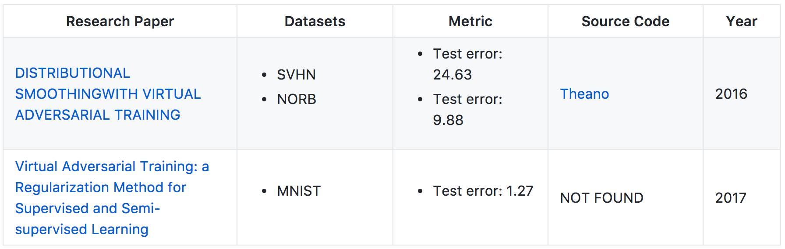Click the Datasets column header
The height and width of the screenshot is (249, 785).
(315, 21)
